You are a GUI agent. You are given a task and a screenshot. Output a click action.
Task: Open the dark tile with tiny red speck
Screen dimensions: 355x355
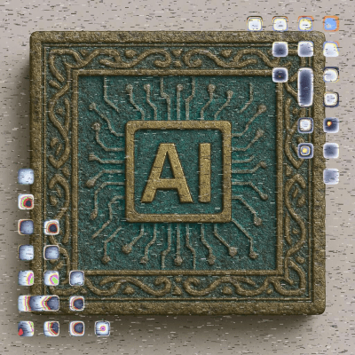280,75
